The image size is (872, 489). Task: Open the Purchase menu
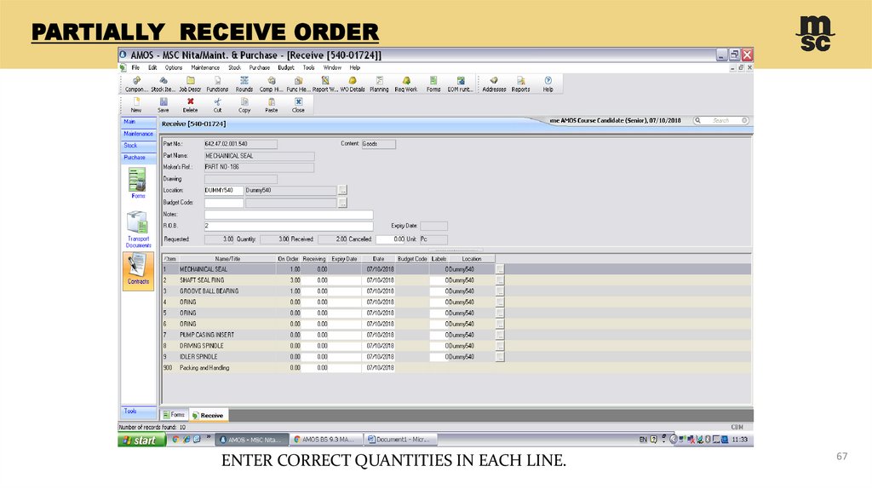[260, 67]
